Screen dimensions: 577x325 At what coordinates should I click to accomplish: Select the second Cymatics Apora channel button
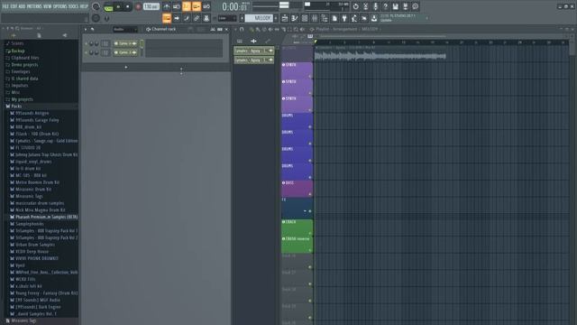click(x=125, y=52)
